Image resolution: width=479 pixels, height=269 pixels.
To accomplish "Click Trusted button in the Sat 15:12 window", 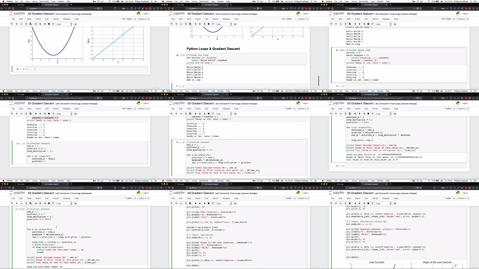I will pos(288,109).
